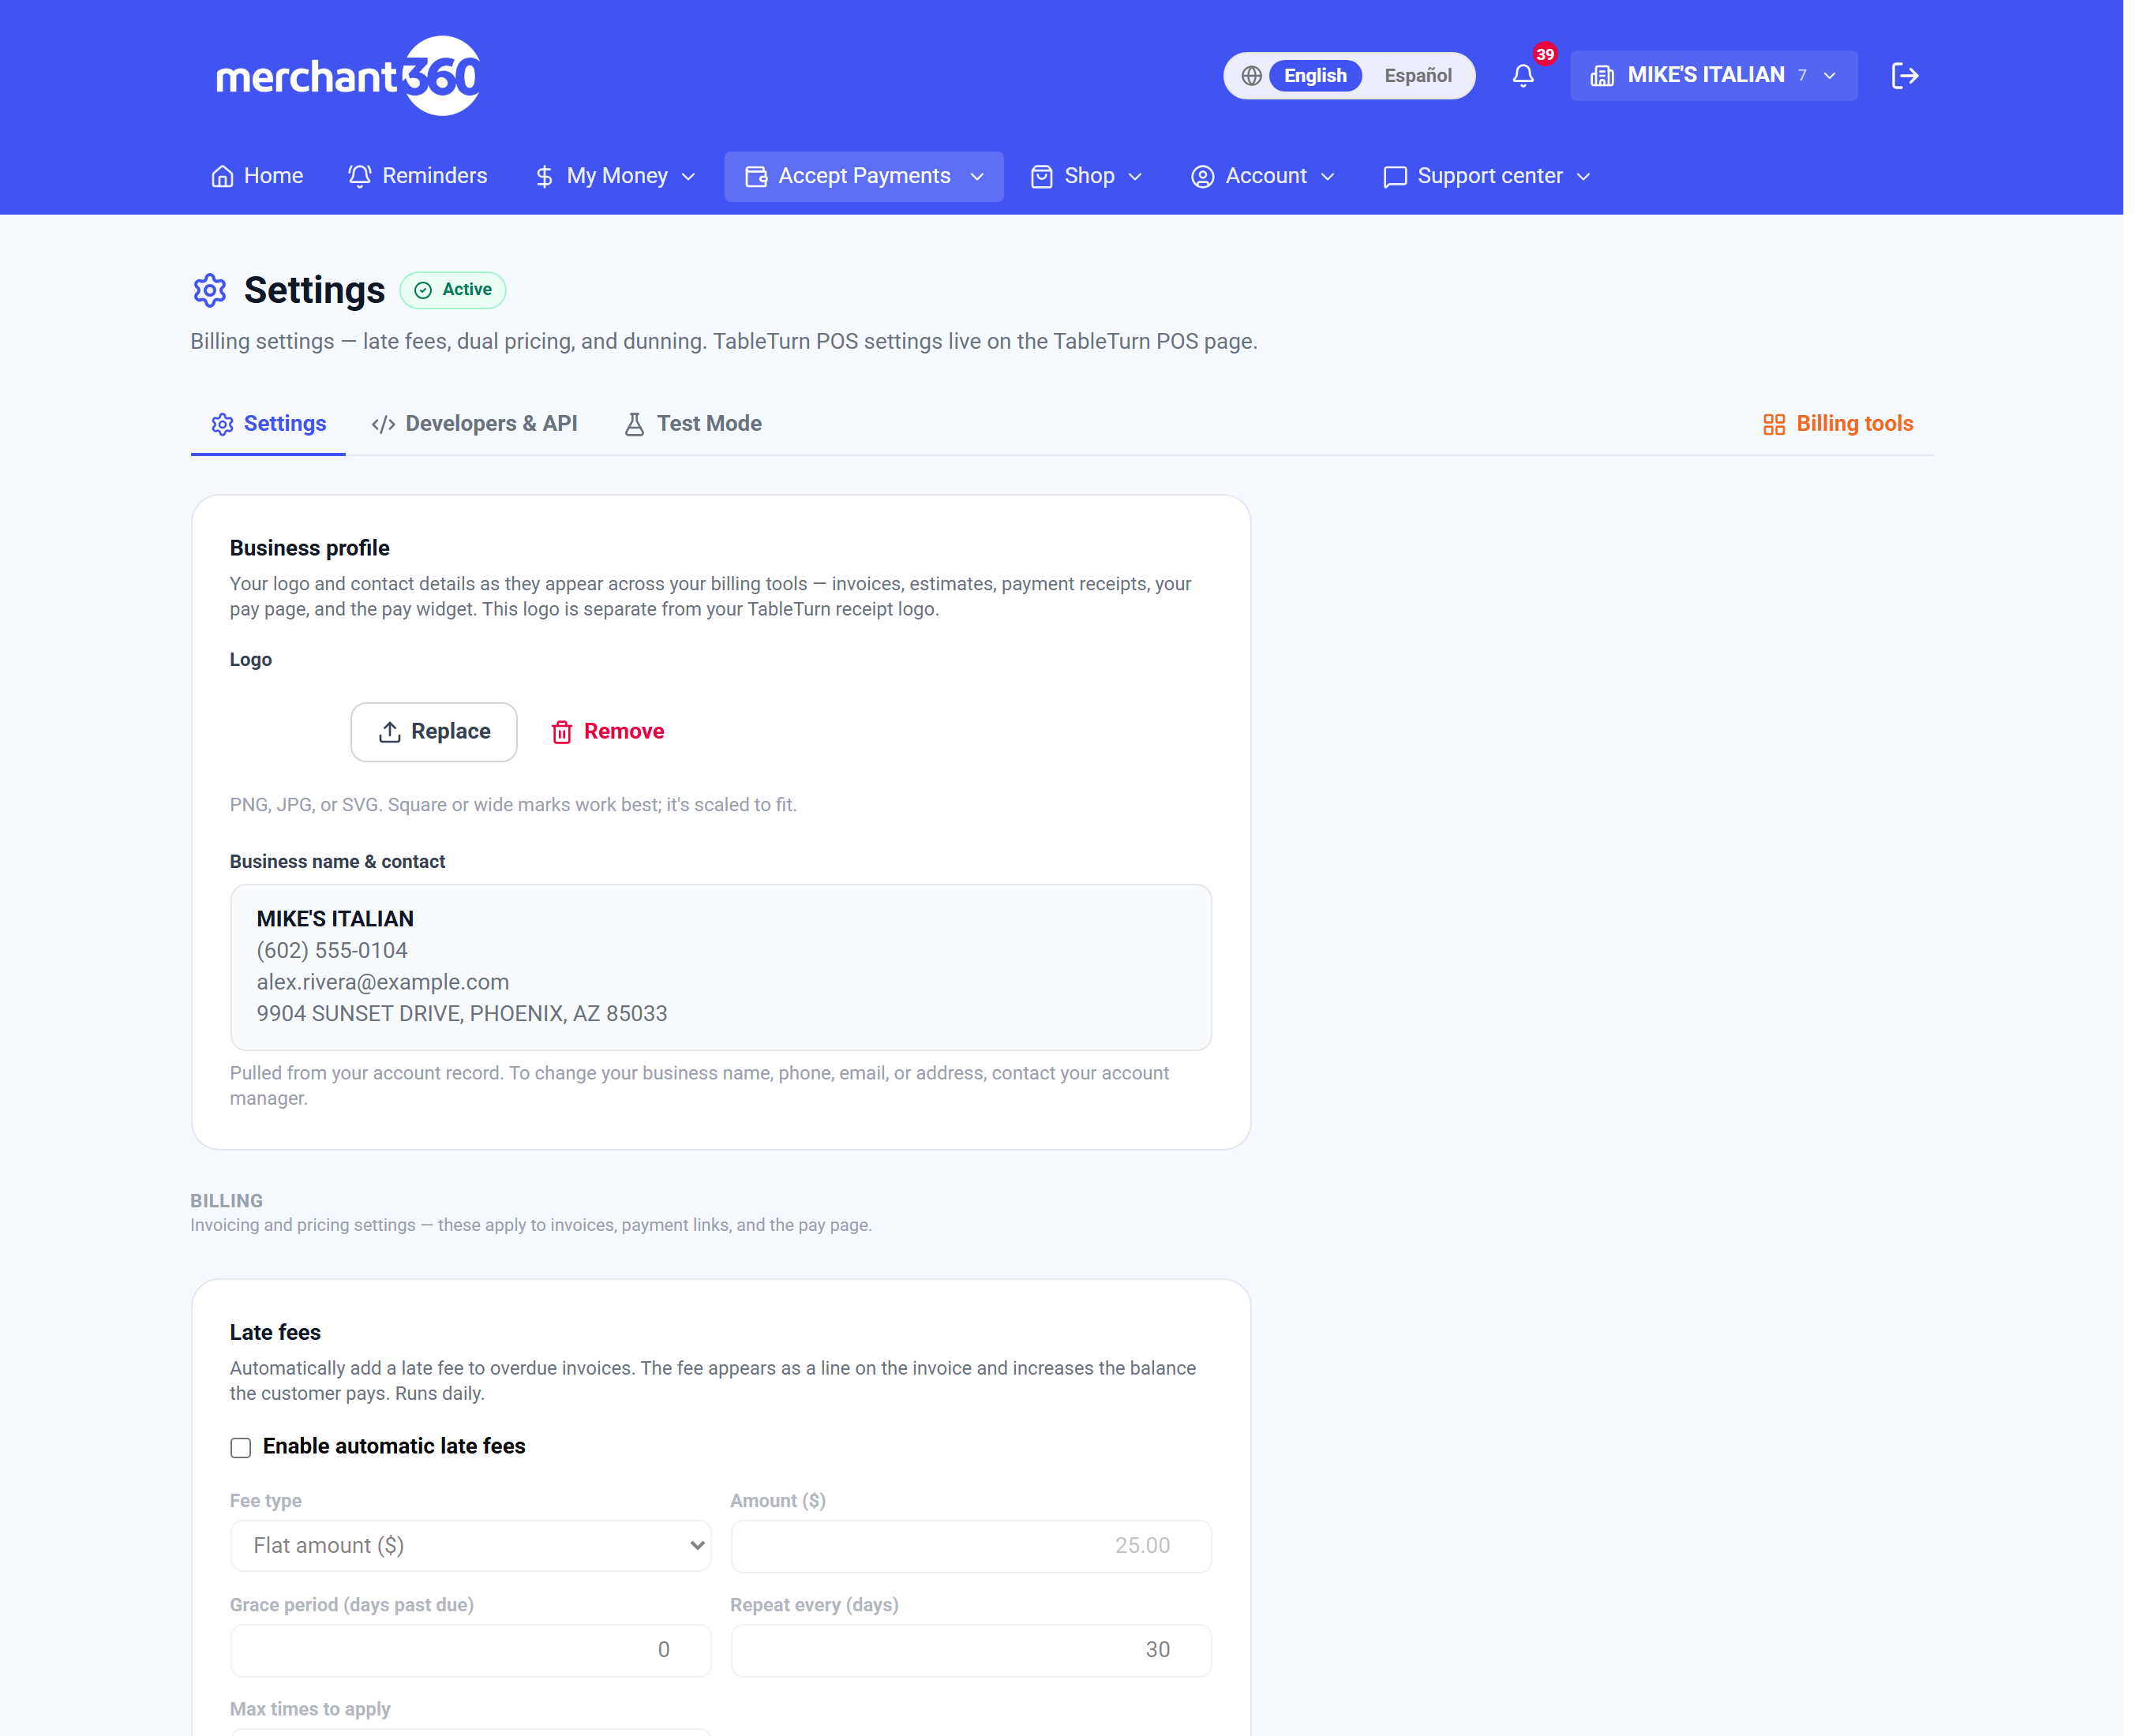Open the Fee type dropdown
Image resolution: width=2147 pixels, height=1736 pixels.
[x=471, y=1546]
